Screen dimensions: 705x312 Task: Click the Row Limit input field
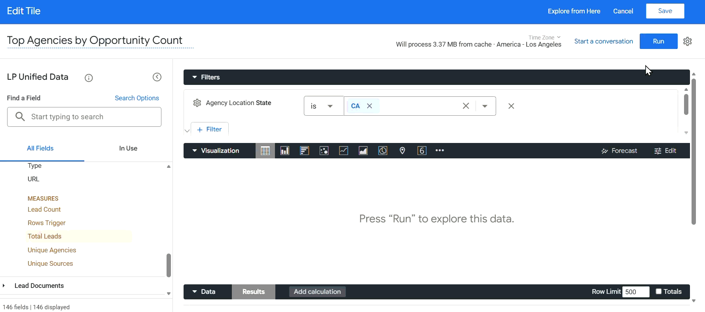pos(636,292)
